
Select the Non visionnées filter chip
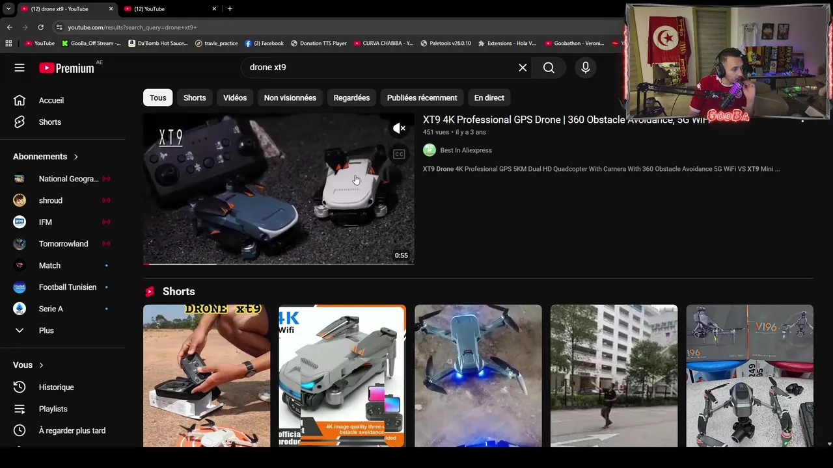[x=290, y=97]
